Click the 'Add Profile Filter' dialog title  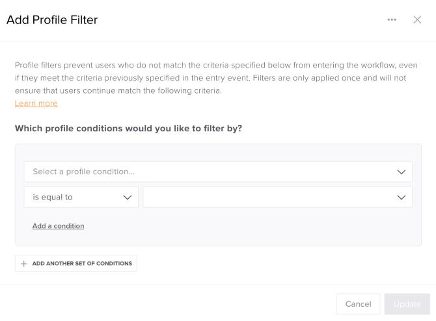click(x=52, y=20)
